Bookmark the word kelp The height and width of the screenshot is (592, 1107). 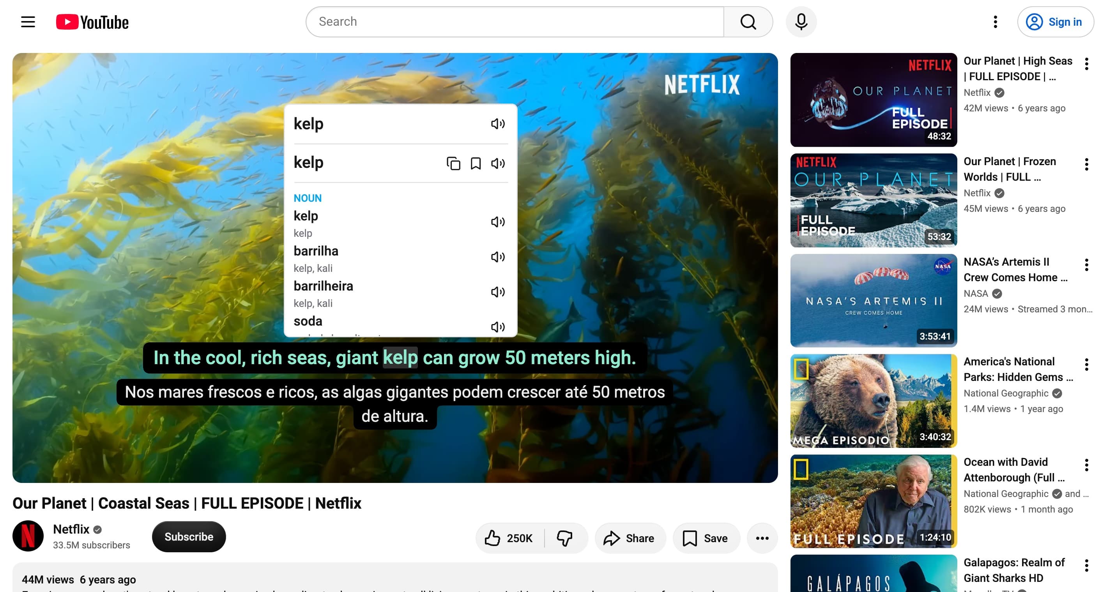pyautogui.click(x=475, y=163)
